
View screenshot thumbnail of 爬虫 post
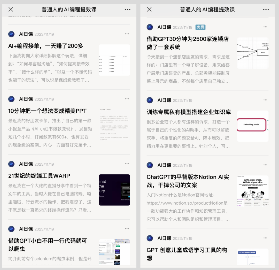point(114,252)
